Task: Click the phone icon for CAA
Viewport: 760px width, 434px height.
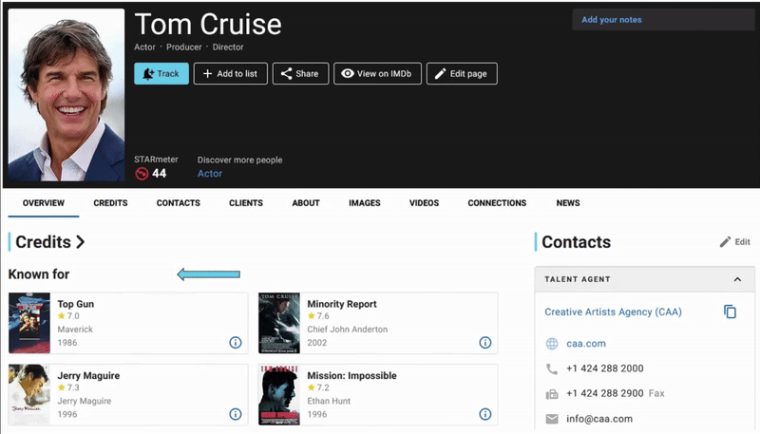Action: (x=552, y=369)
